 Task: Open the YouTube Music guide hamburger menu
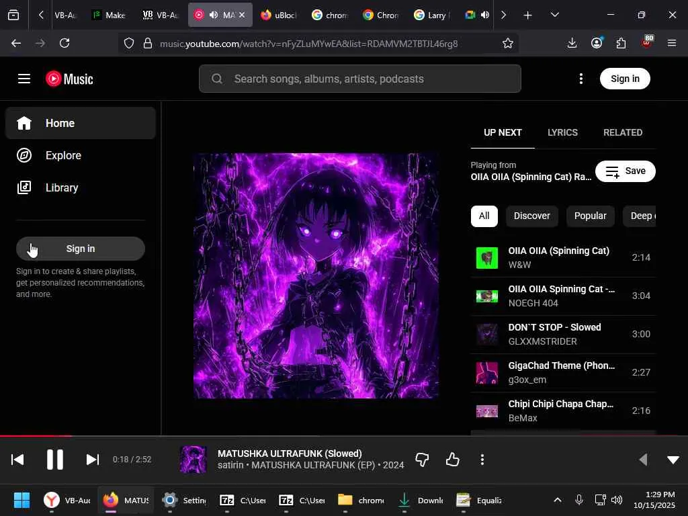tap(24, 79)
